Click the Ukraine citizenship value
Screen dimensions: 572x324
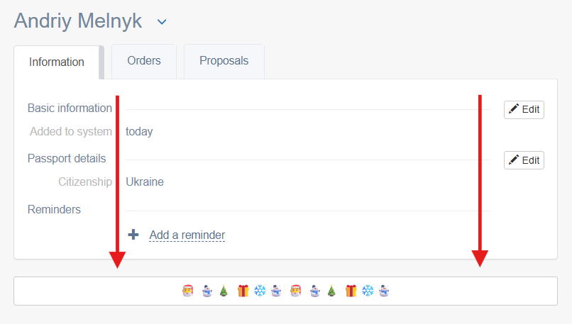click(145, 182)
